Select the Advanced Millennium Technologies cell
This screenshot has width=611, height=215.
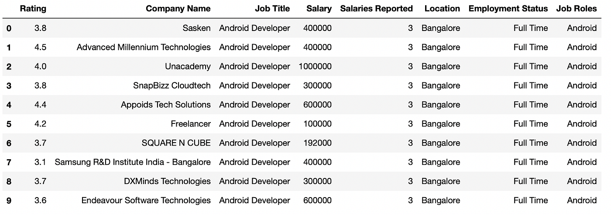(x=144, y=48)
